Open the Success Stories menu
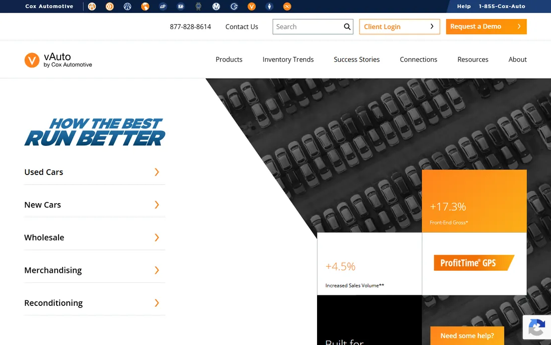The height and width of the screenshot is (345, 551). [x=357, y=60]
